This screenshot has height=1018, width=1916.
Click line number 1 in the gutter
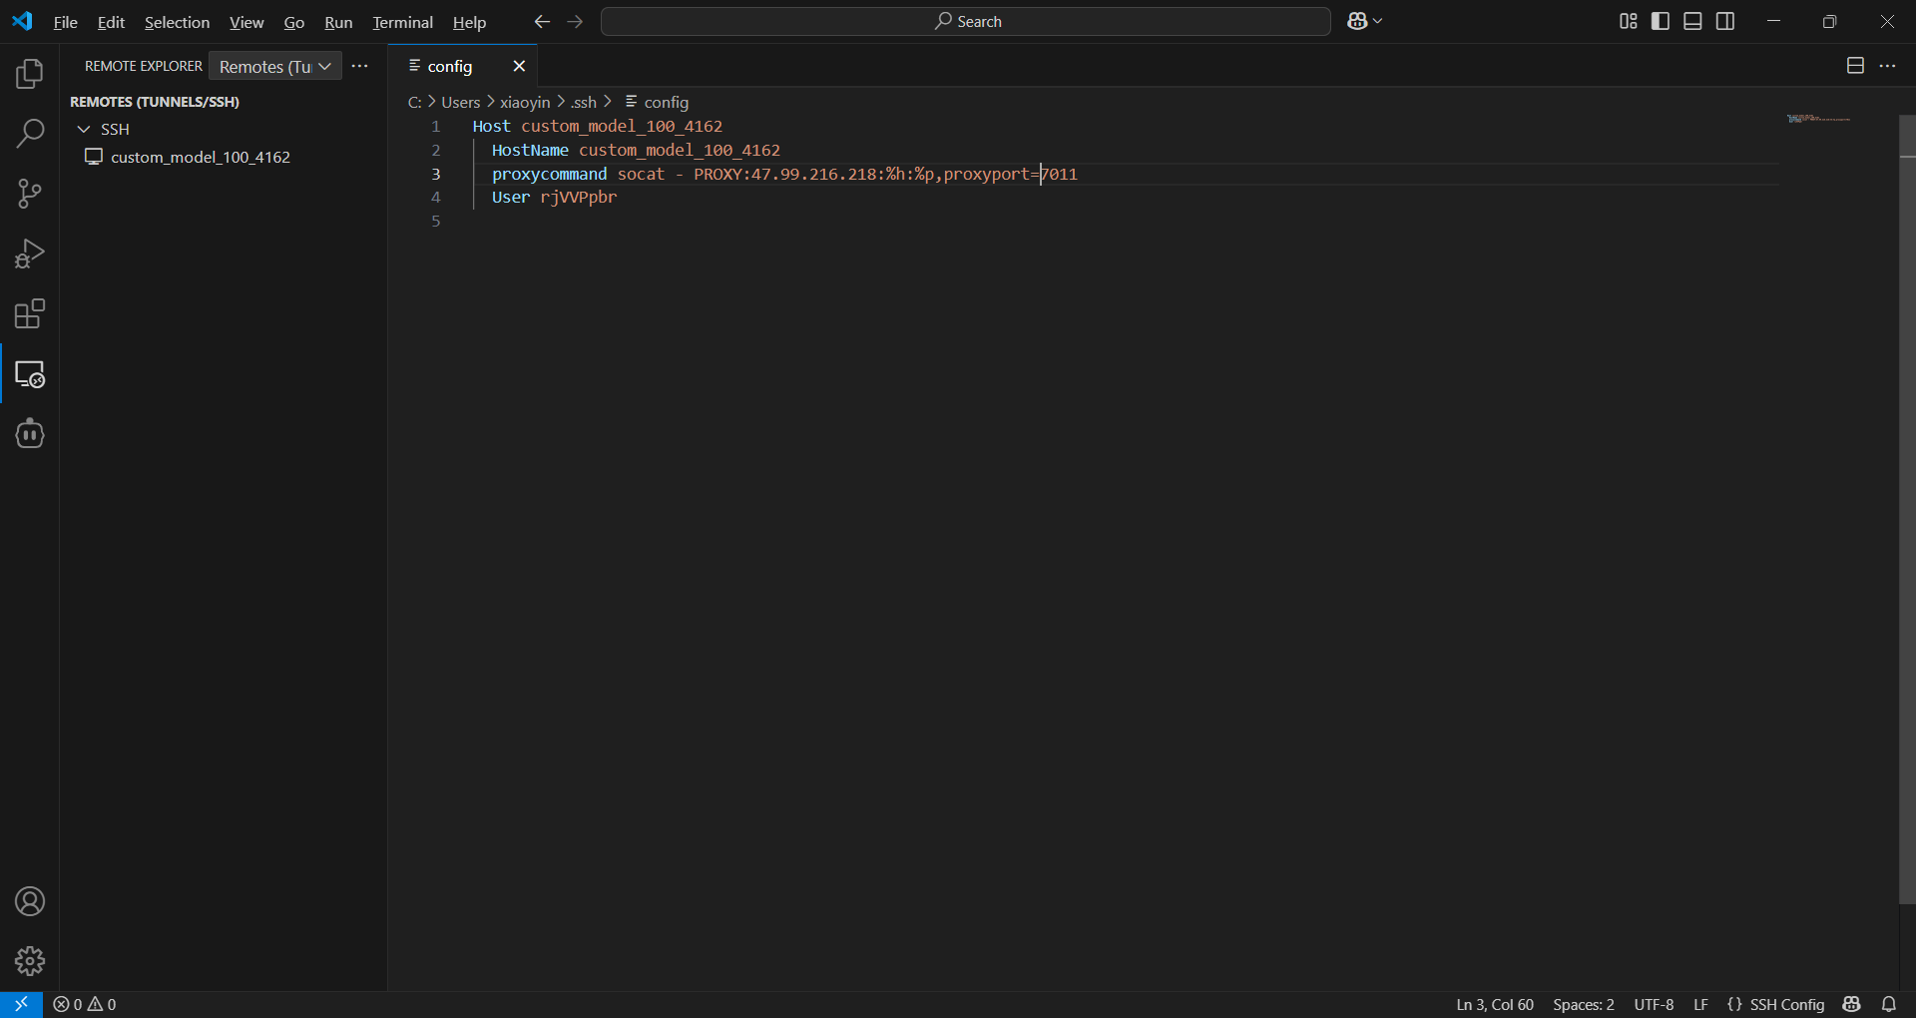[x=435, y=126]
